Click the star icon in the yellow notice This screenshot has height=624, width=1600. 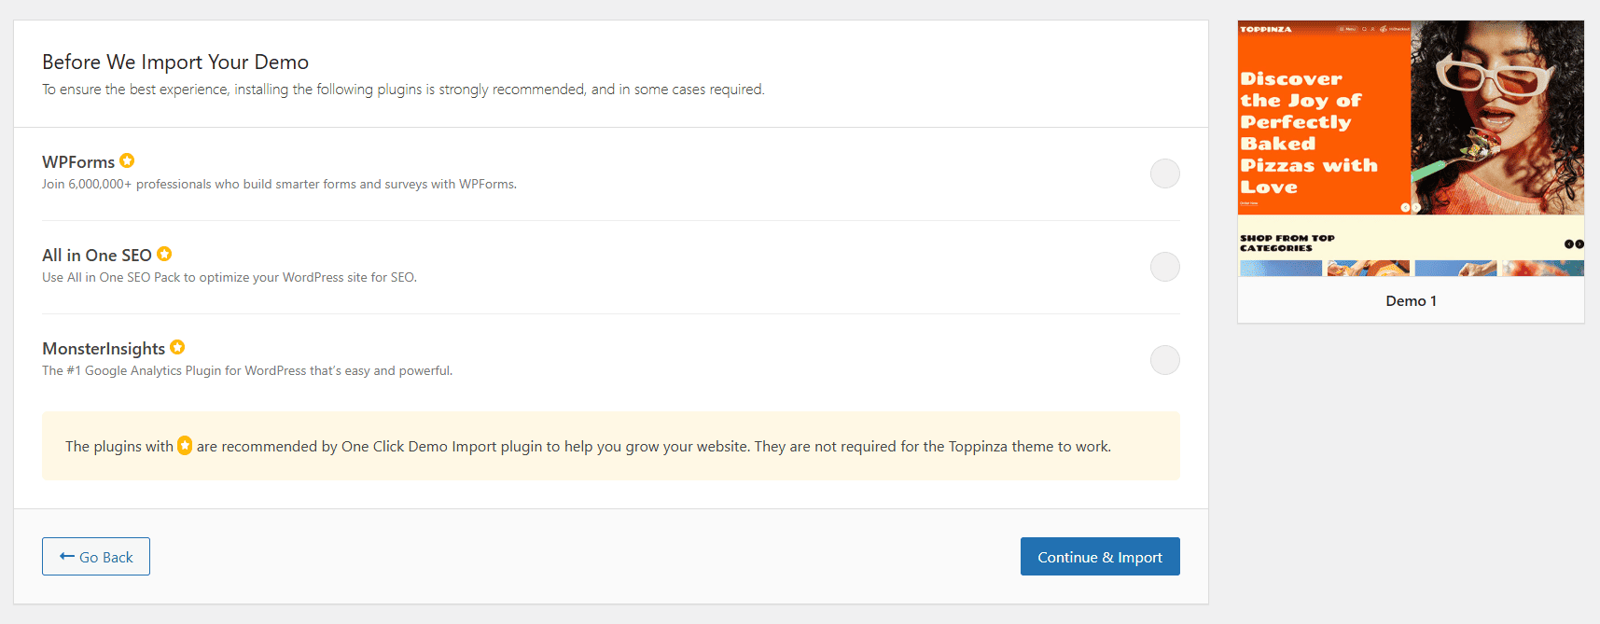tap(185, 446)
